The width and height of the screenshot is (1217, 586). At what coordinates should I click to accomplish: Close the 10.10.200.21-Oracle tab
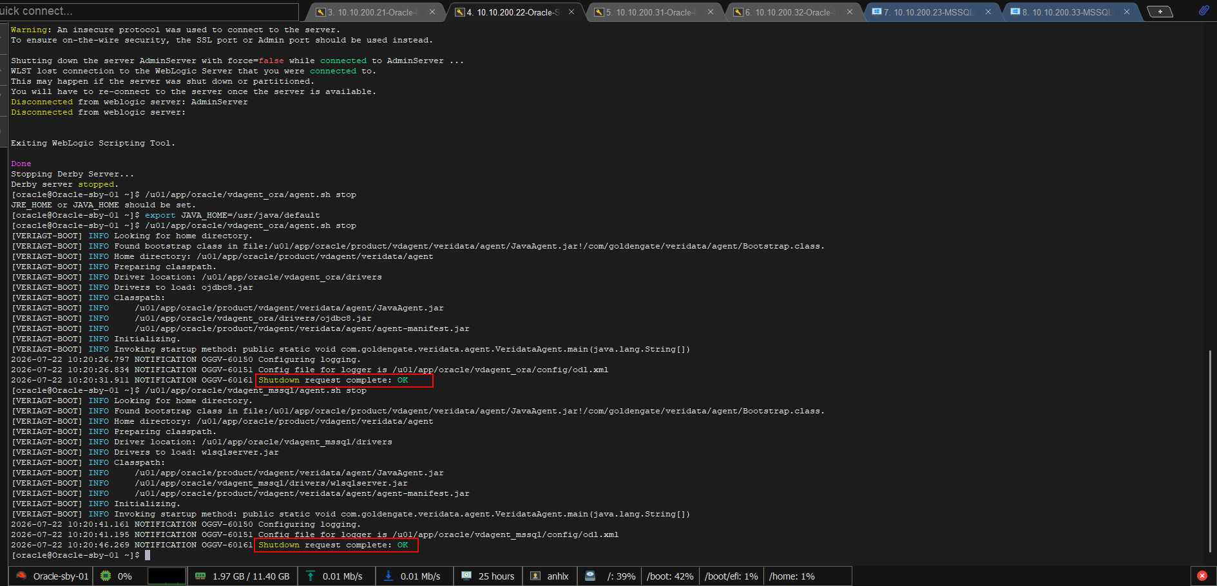[x=432, y=12]
